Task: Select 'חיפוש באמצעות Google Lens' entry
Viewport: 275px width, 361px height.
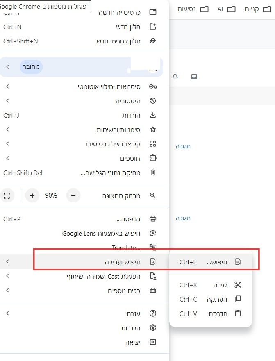Action: coord(84,233)
